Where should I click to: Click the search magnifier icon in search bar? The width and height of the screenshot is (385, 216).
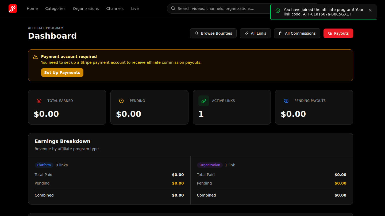173,9
